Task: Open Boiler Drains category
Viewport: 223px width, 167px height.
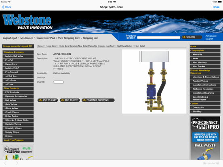Action: (18, 116)
